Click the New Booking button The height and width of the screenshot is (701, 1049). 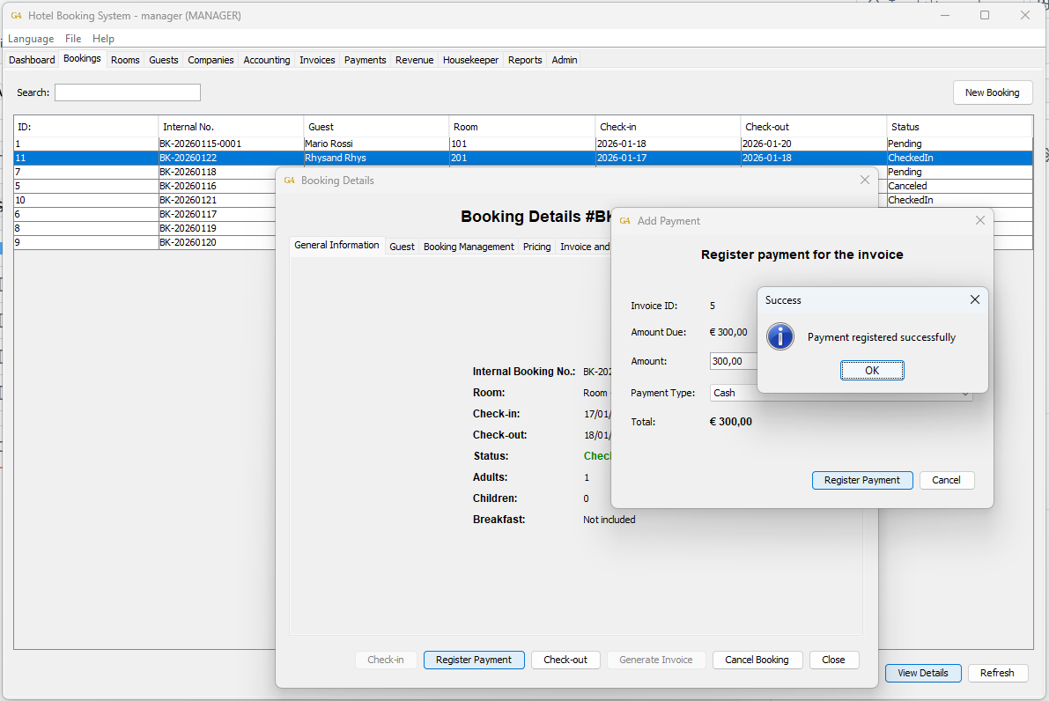(x=992, y=92)
